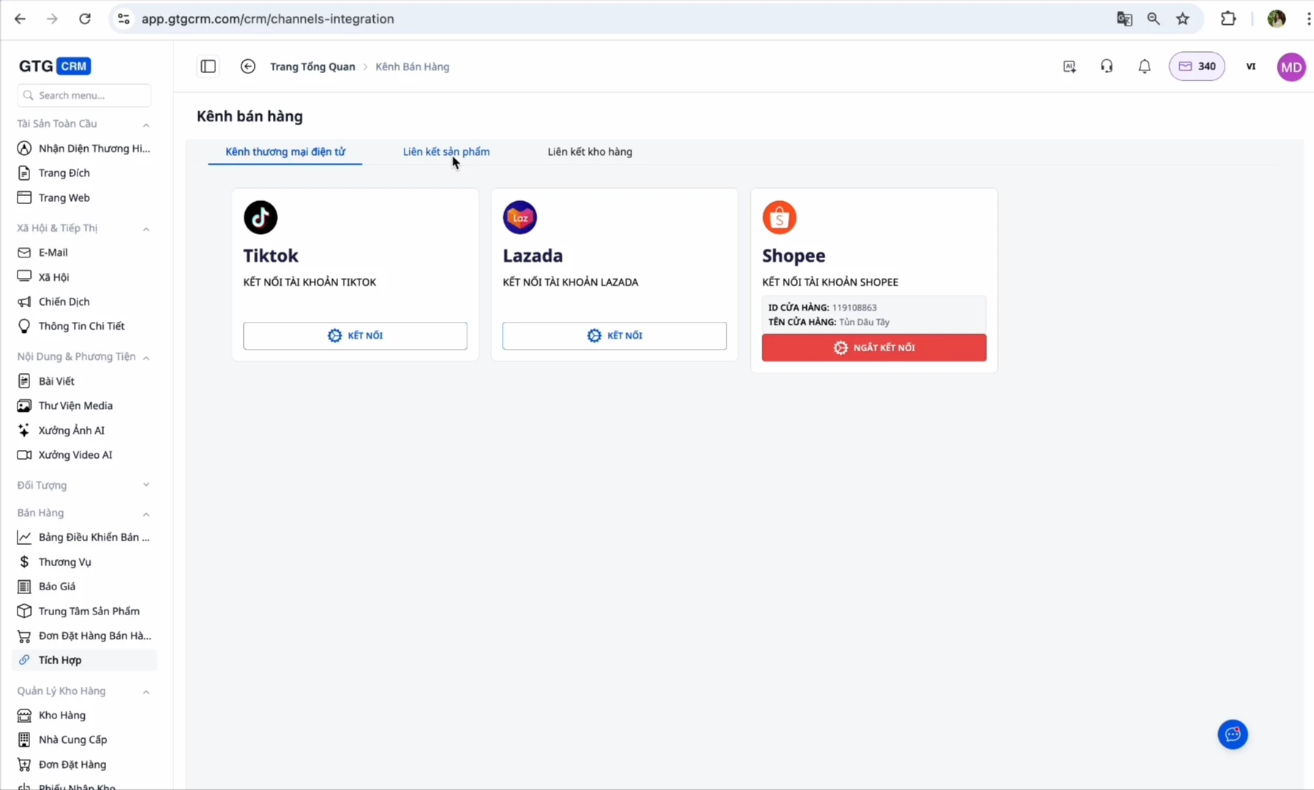Switch to Liên kết kho hàng tab
The width and height of the screenshot is (1314, 790).
(590, 151)
